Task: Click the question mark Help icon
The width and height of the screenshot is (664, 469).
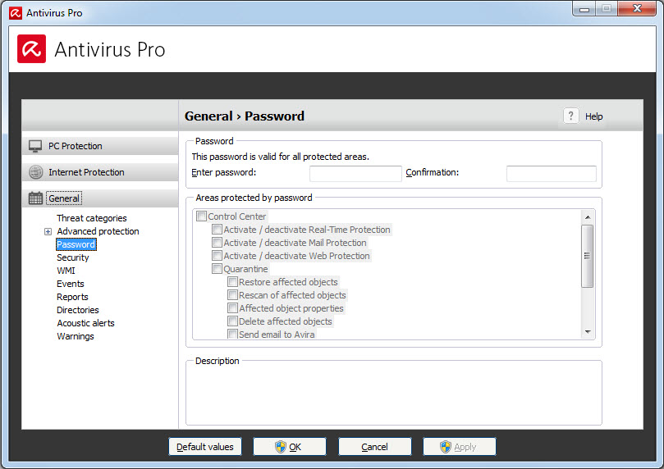Action: pos(570,116)
